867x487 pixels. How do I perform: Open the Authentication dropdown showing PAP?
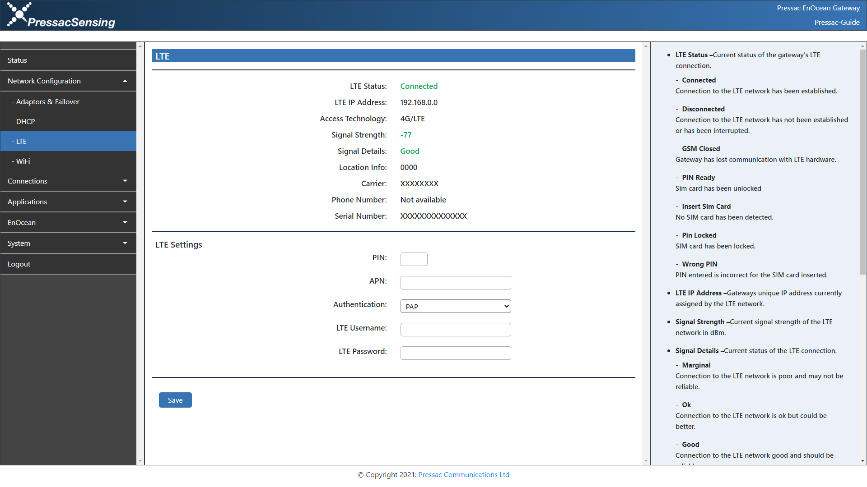coord(455,306)
